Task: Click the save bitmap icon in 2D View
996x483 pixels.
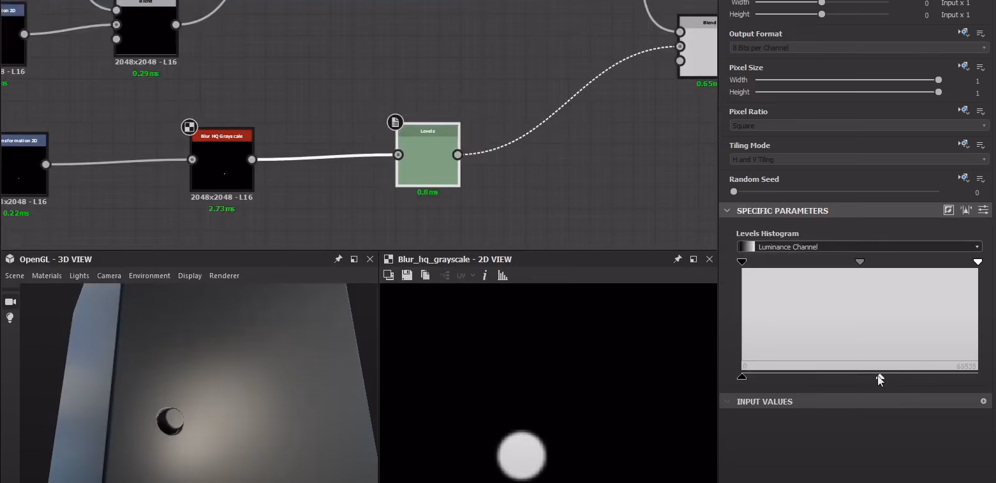Action: click(x=407, y=275)
